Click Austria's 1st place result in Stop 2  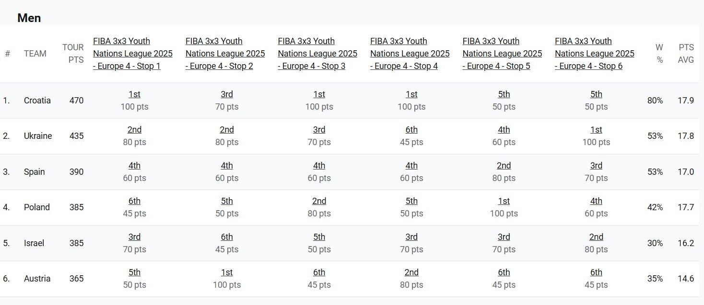(x=227, y=272)
